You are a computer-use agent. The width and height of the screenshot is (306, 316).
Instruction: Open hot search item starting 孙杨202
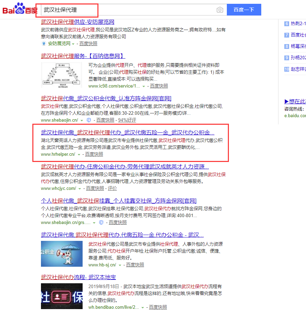point(298,58)
